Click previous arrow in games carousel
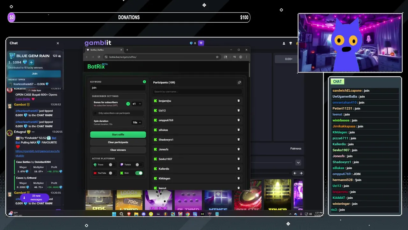Image resolution: width=408 pixels, height=230 pixels. [295, 173]
